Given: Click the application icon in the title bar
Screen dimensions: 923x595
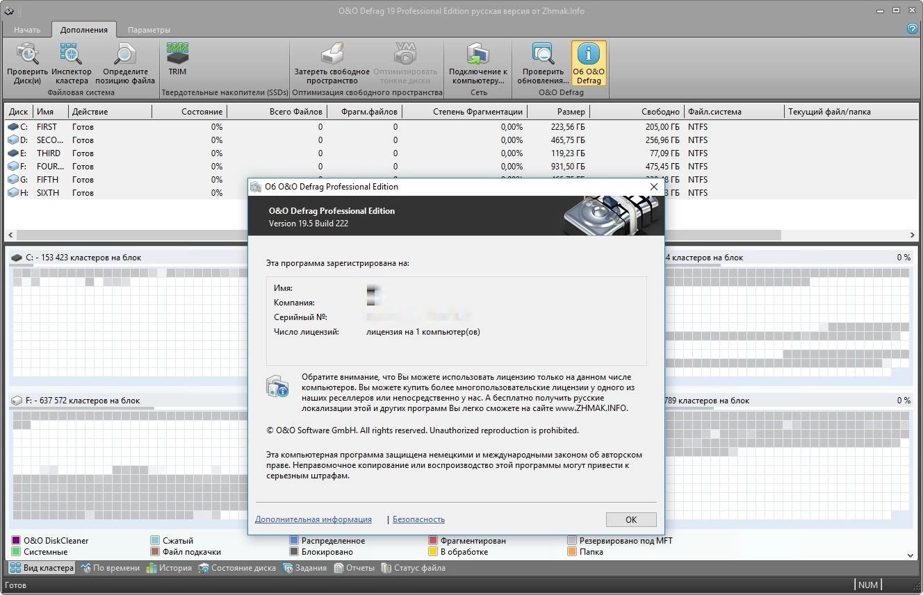Looking at the screenshot, I should click(x=9, y=10).
